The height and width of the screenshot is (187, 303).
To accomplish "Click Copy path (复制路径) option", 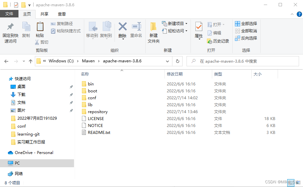I will [62, 24].
